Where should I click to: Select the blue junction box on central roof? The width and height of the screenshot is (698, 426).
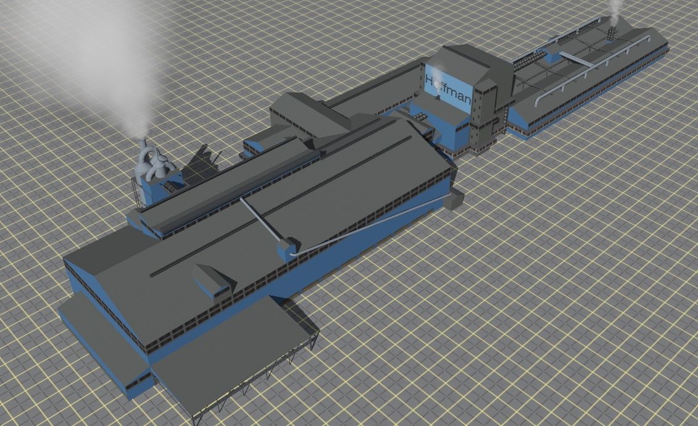point(286,248)
